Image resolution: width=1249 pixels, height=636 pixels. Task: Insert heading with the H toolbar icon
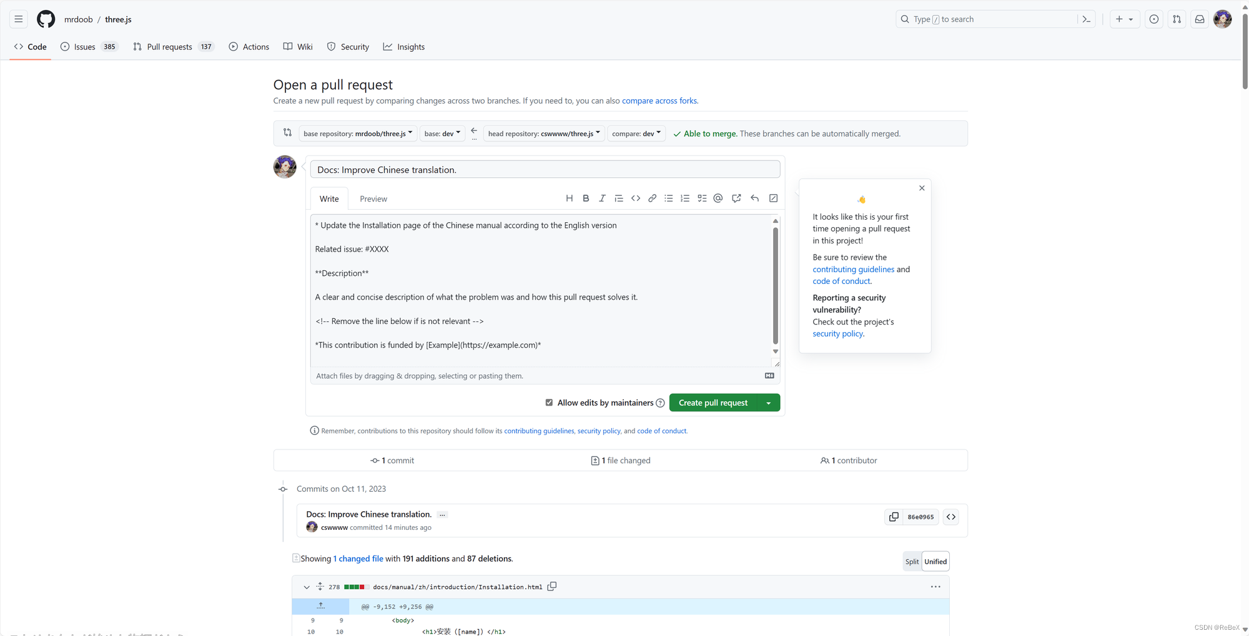click(569, 198)
